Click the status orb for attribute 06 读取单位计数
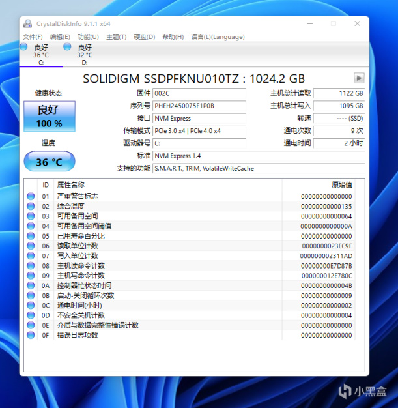Image resolution: width=398 pixels, height=408 pixels. point(31,246)
